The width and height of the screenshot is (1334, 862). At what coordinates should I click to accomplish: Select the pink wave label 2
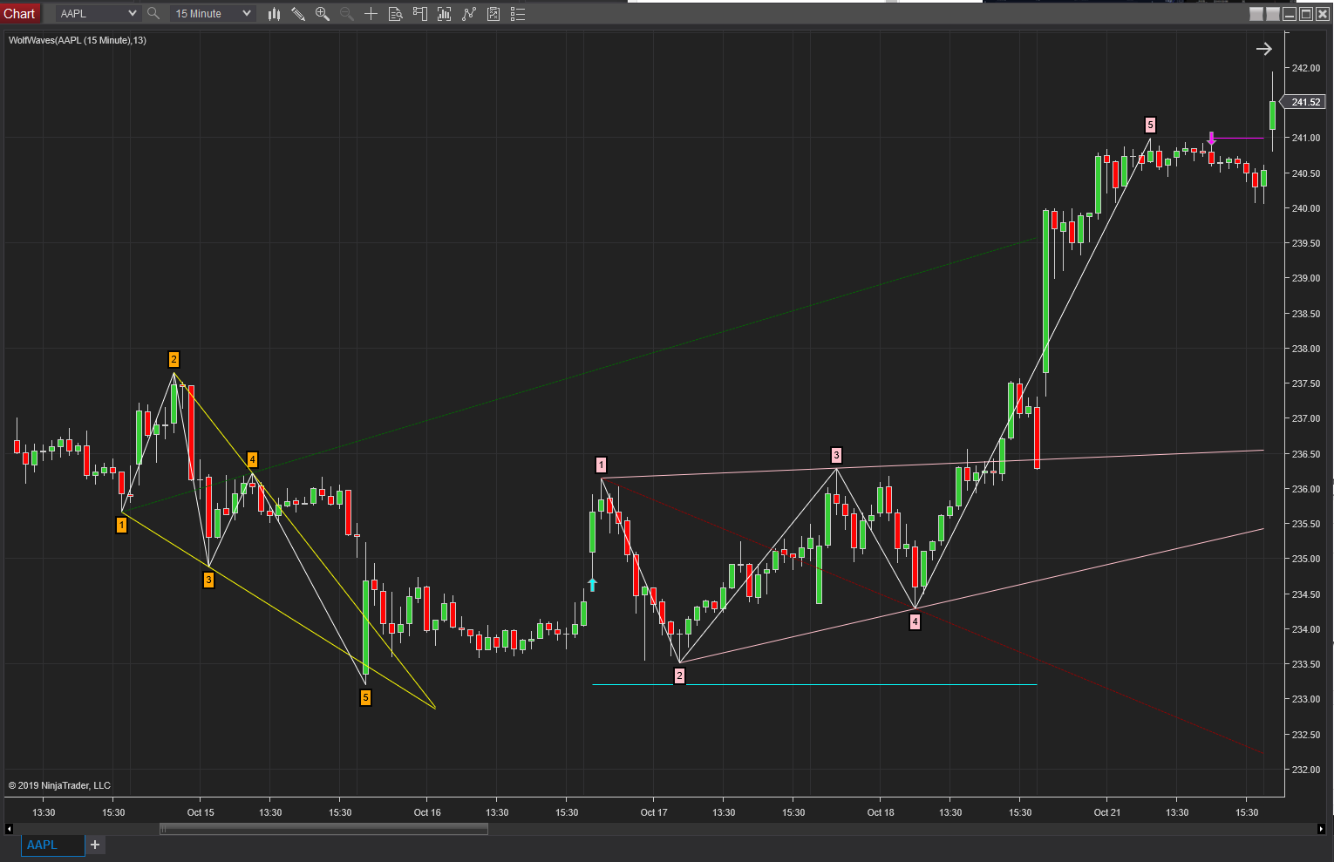click(x=679, y=675)
